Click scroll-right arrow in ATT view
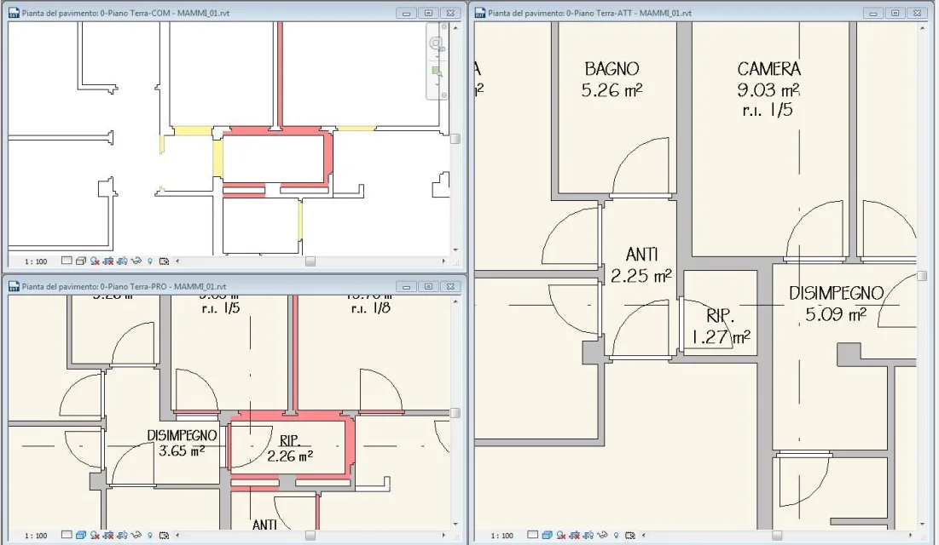This screenshot has height=545, width=939. (x=910, y=536)
